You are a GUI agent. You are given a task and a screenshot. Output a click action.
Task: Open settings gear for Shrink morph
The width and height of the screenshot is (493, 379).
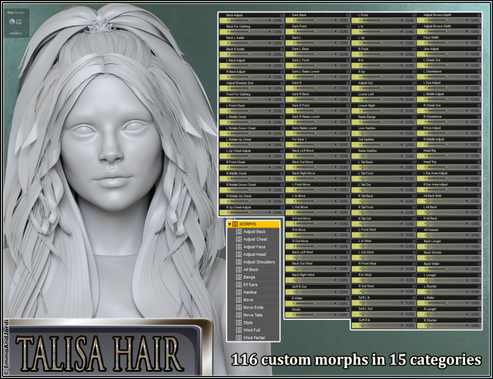348,309
